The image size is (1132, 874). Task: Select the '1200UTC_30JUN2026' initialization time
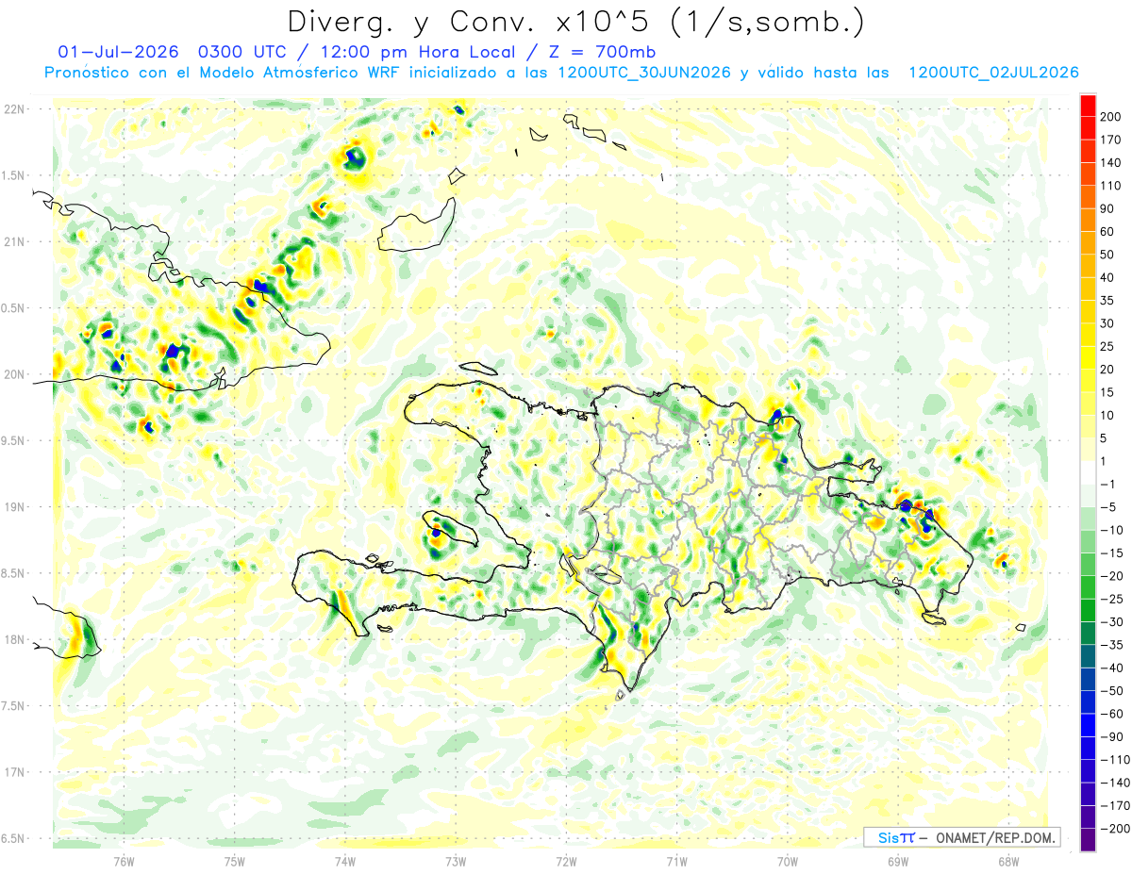pos(644,73)
